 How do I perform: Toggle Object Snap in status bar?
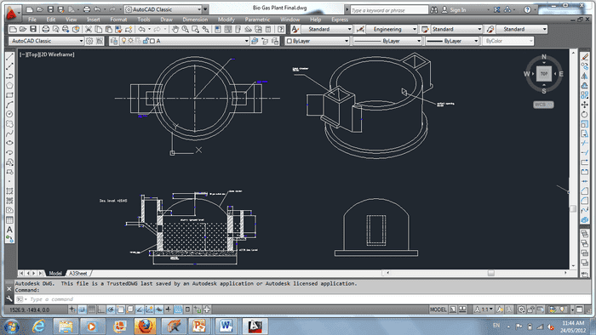point(121,309)
